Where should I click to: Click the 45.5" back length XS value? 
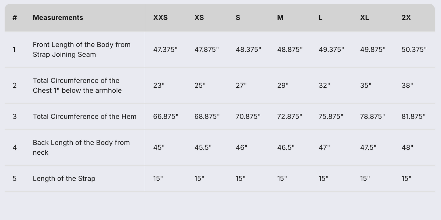(203, 148)
